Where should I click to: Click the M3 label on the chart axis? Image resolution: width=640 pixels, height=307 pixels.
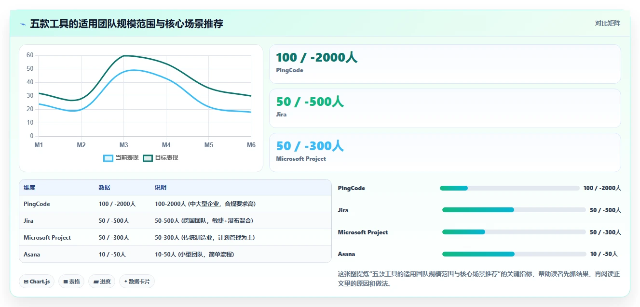click(x=123, y=145)
